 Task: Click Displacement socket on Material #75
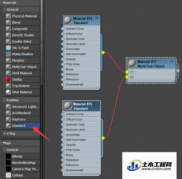point(63,170)
